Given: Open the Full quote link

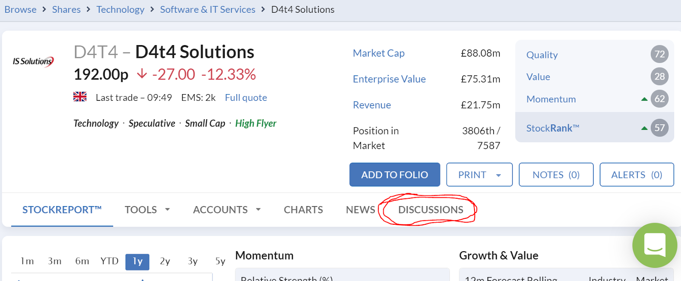Looking at the screenshot, I should coord(246,97).
